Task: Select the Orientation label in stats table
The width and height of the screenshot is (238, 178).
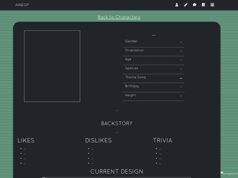Action: [134, 50]
